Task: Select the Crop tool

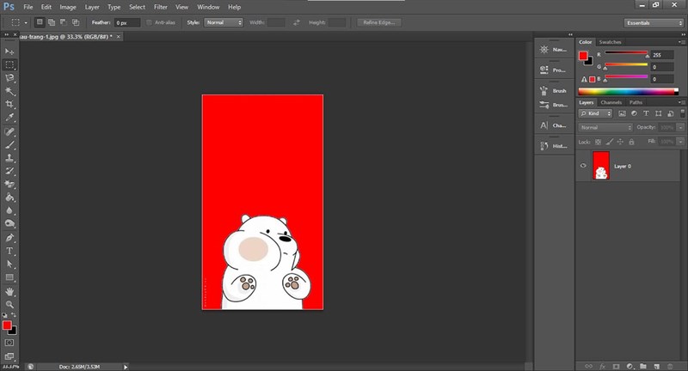Action: pyautogui.click(x=9, y=104)
